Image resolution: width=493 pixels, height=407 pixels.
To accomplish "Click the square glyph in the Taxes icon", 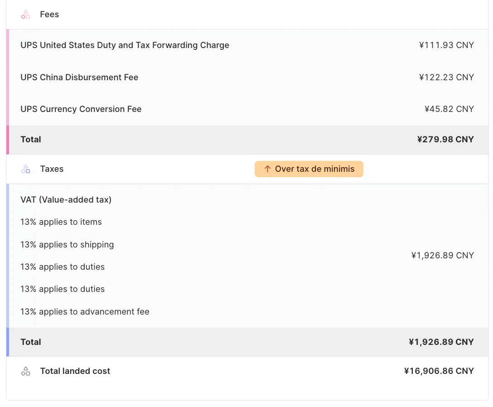I will [28, 171].
